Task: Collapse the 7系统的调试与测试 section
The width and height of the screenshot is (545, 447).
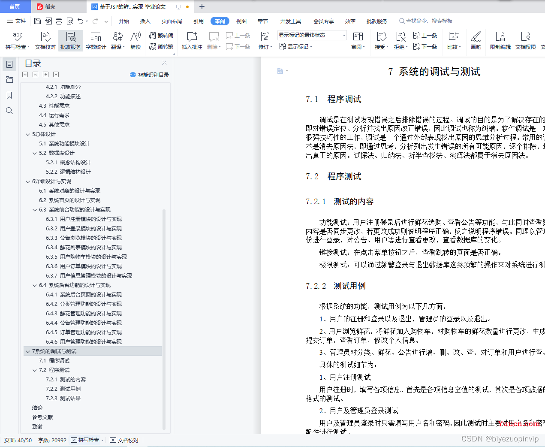Action: tap(28, 351)
